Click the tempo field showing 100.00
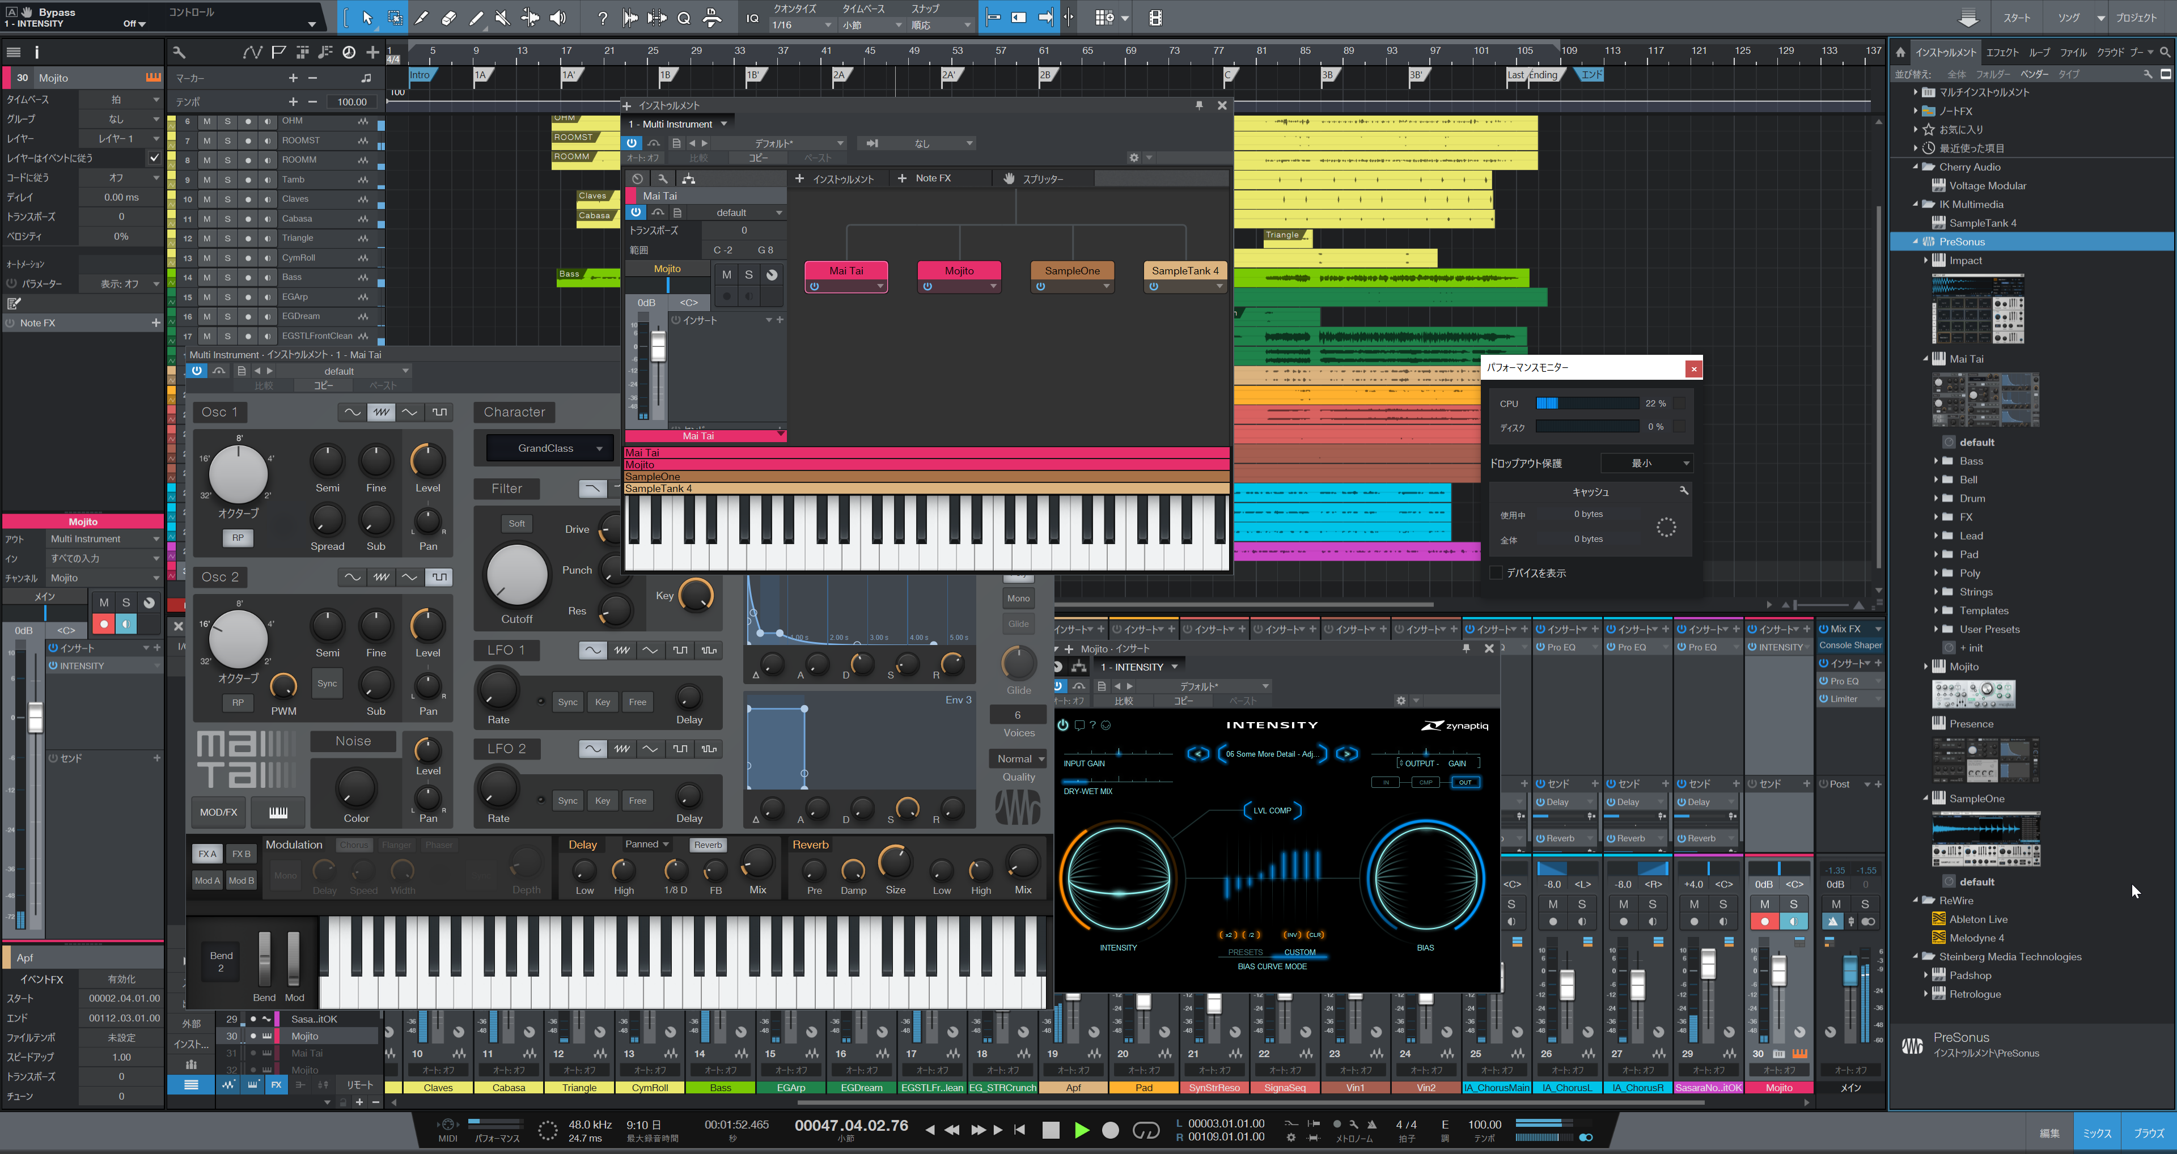Image resolution: width=2177 pixels, height=1154 pixels. [x=353, y=101]
